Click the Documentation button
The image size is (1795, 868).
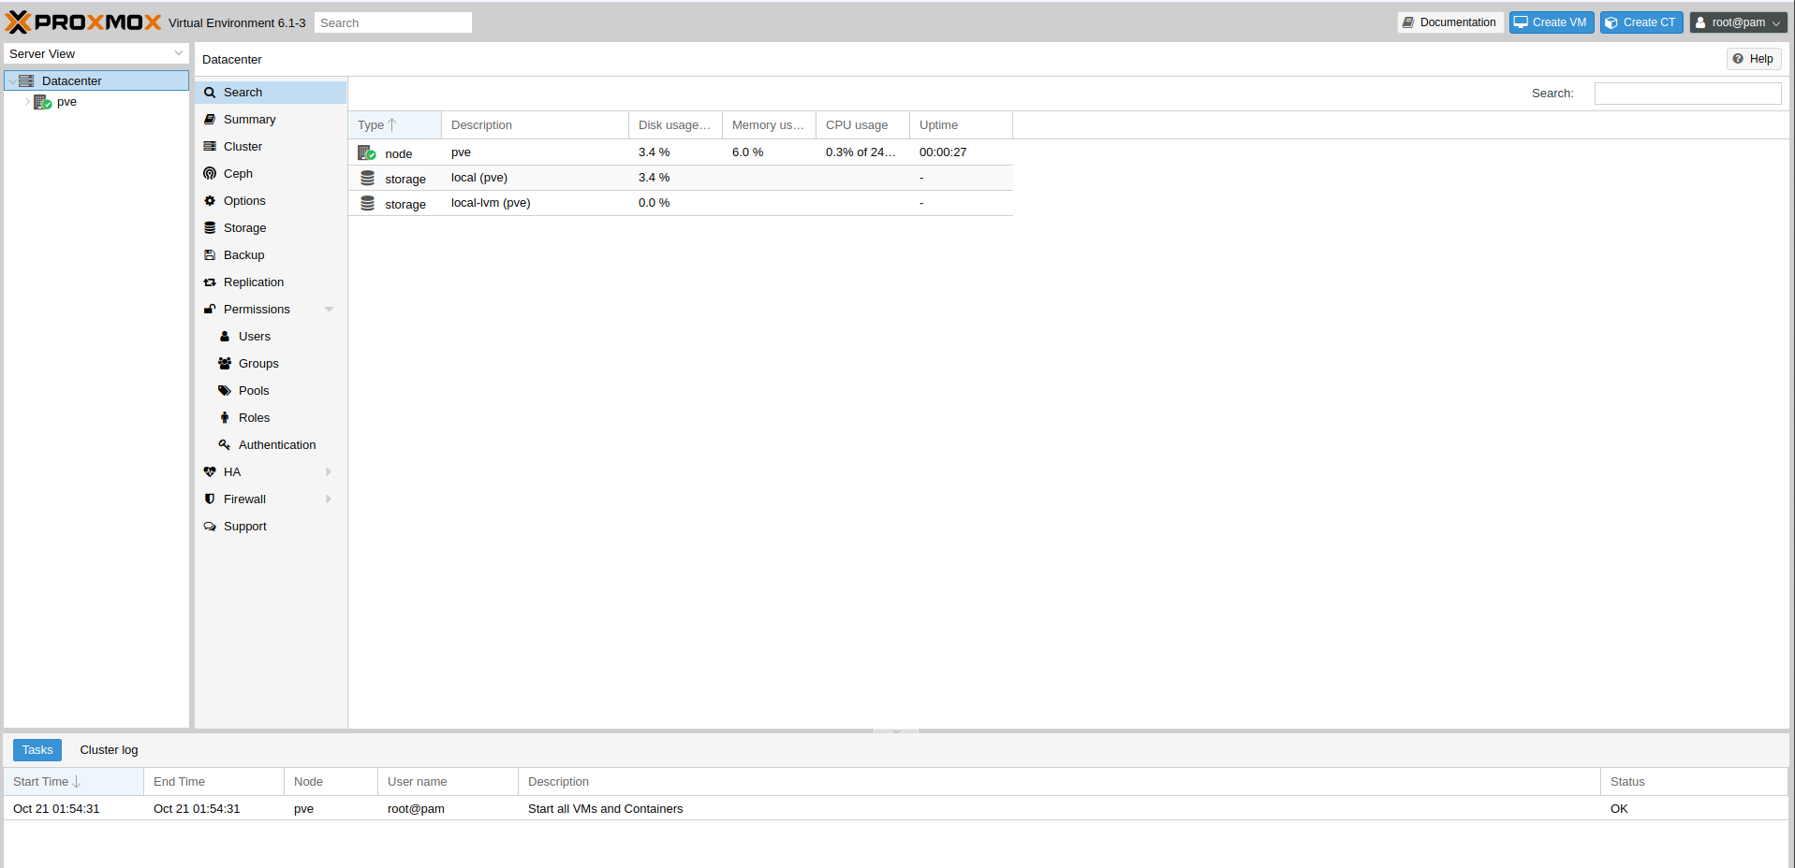1449,22
